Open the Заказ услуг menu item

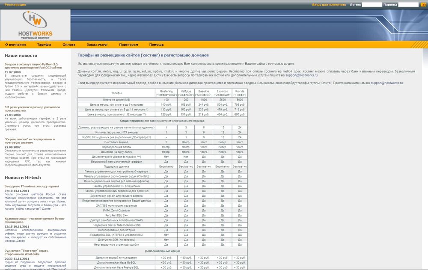tap(97, 45)
